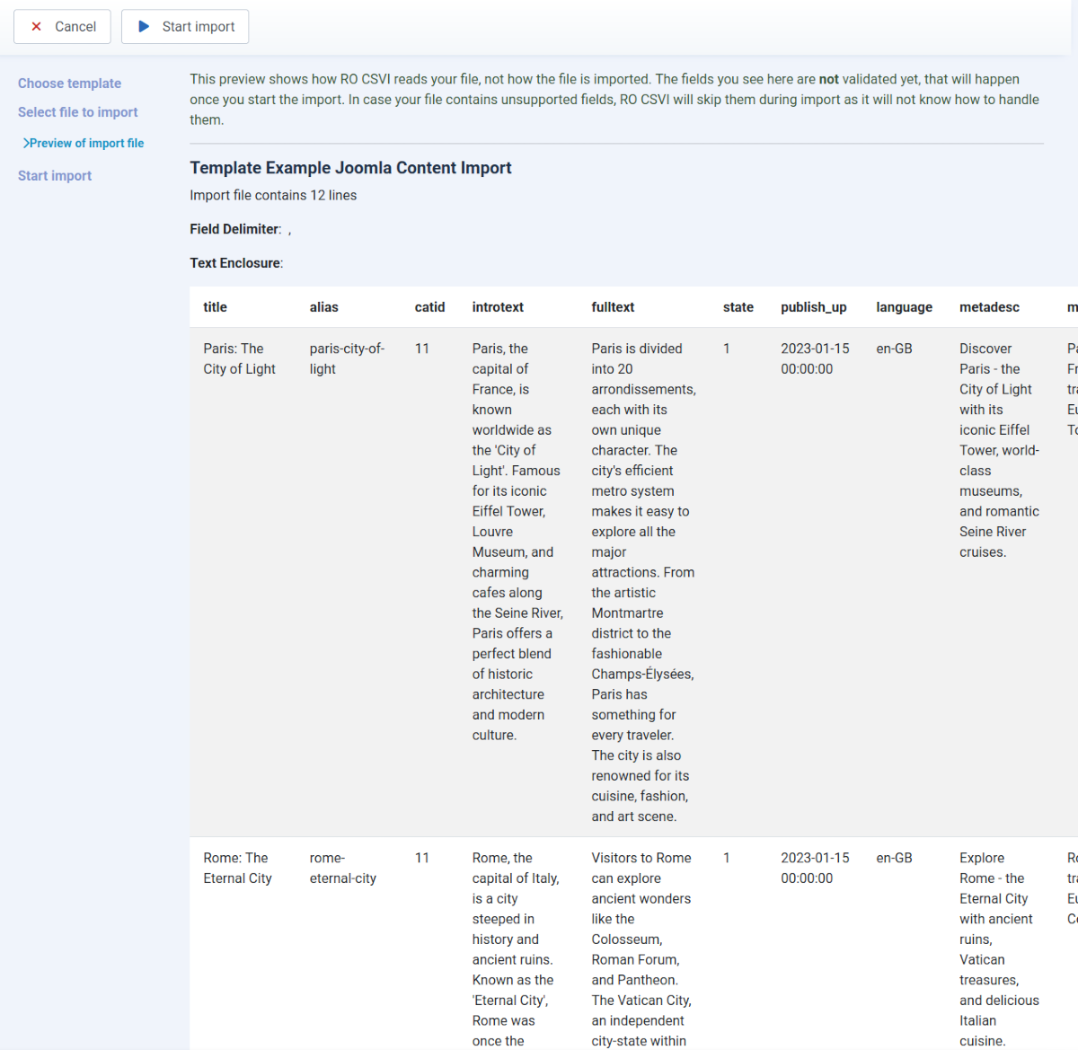Click the red X Cancel icon
Screen dimensions: 1078x1050
coord(37,27)
